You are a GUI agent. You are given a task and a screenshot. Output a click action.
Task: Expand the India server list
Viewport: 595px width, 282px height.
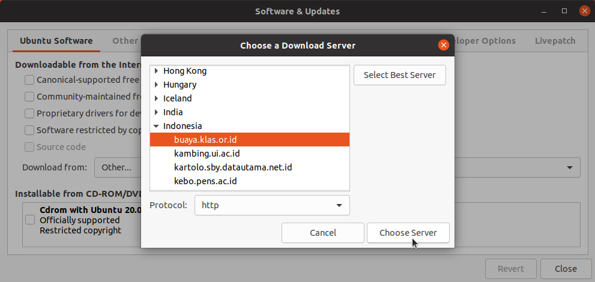point(156,112)
